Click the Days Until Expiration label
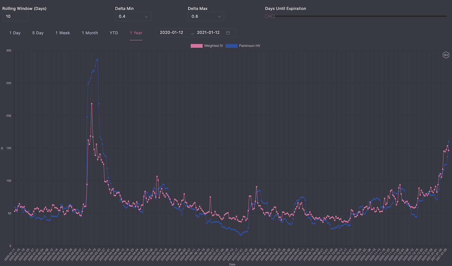 286,8
